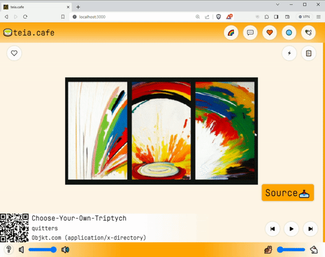
Task: Open the Brave wallet icon
Action: click(x=287, y=17)
